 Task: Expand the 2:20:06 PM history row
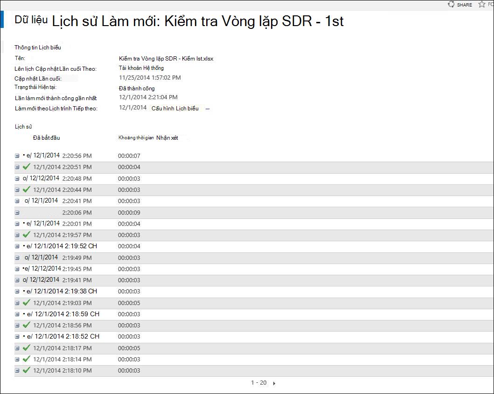click(17, 212)
